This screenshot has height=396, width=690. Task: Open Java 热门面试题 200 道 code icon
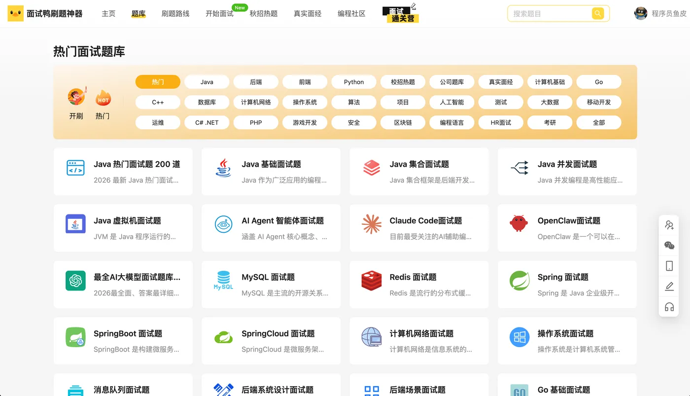pos(75,168)
